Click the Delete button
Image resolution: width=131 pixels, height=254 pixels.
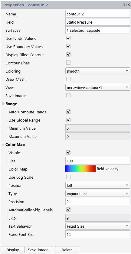click(67, 250)
